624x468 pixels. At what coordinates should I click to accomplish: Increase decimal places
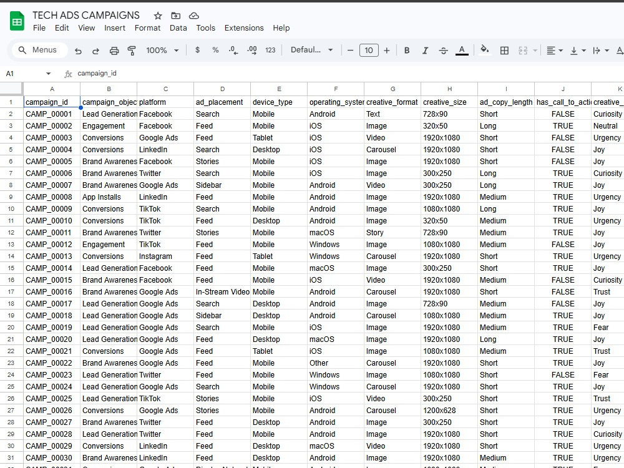252,50
